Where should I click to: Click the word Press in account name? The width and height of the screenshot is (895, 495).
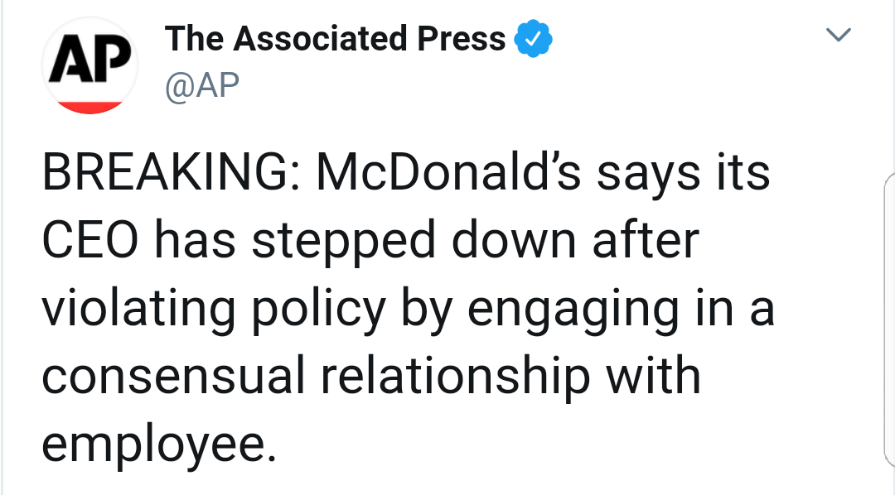[462, 38]
